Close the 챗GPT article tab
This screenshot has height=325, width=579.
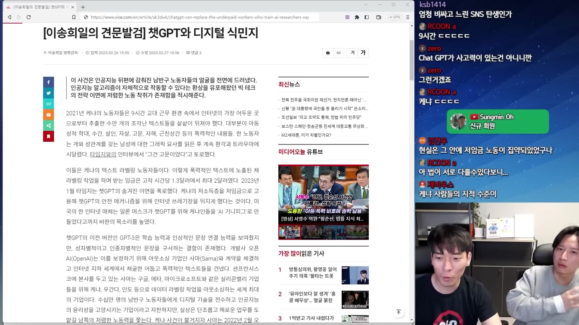pyautogui.click(x=73, y=7)
